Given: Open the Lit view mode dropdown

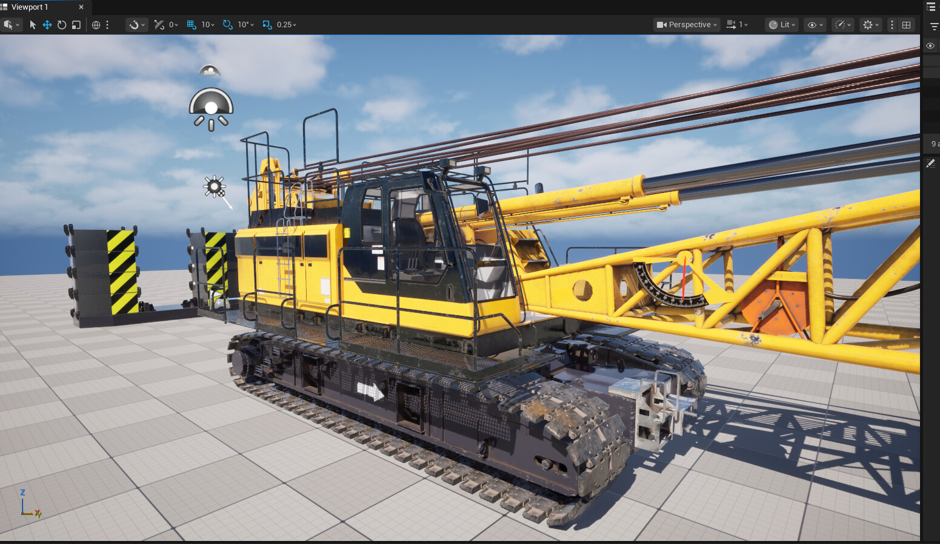Looking at the screenshot, I should pos(782,25).
